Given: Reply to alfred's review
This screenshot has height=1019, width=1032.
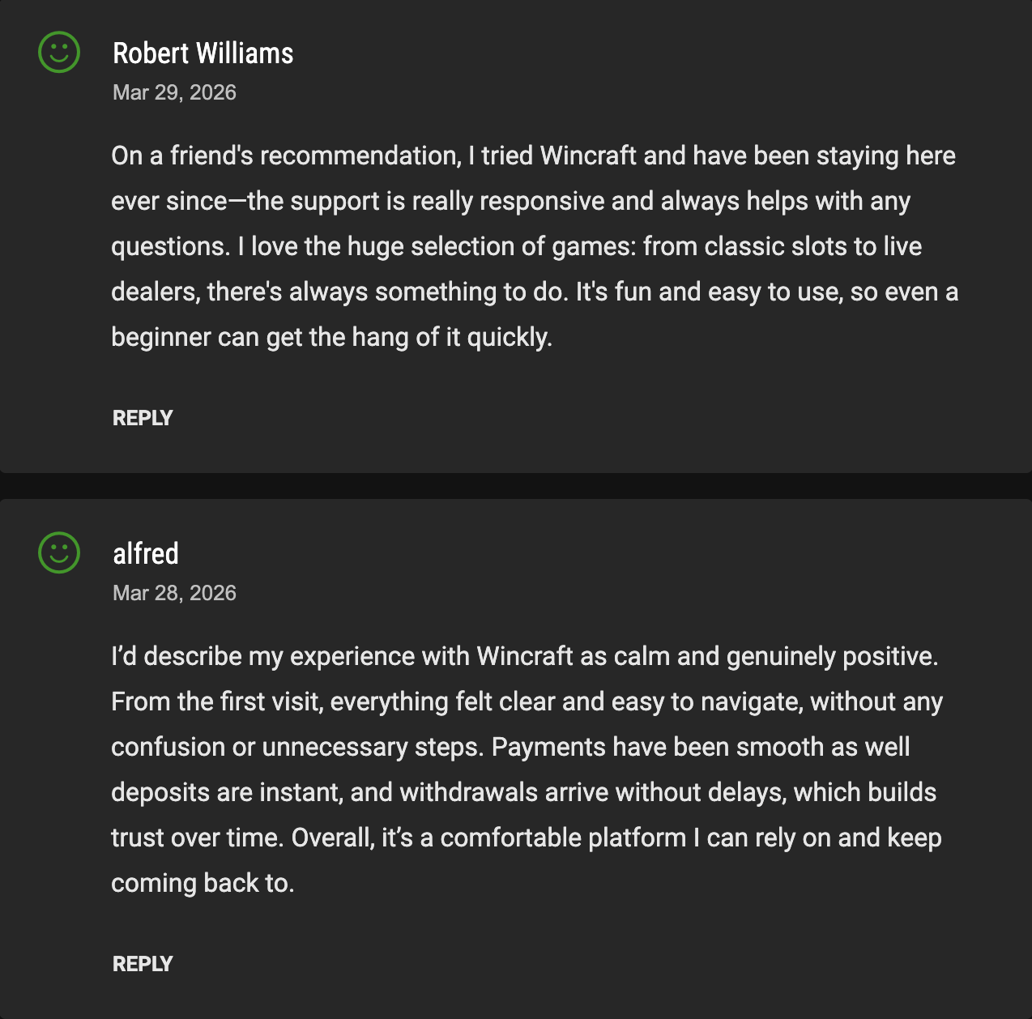Looking at the screenshot, I should [x=143, y=964].
